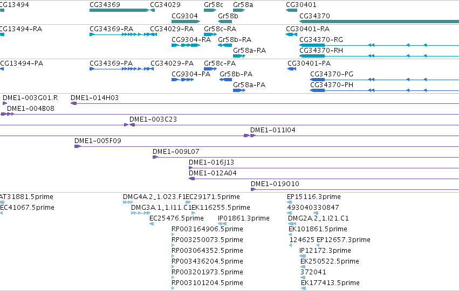Click the DMG3A.1_1.I11.C1 EST arrows

pyautogui.click(x=141, y=213)
